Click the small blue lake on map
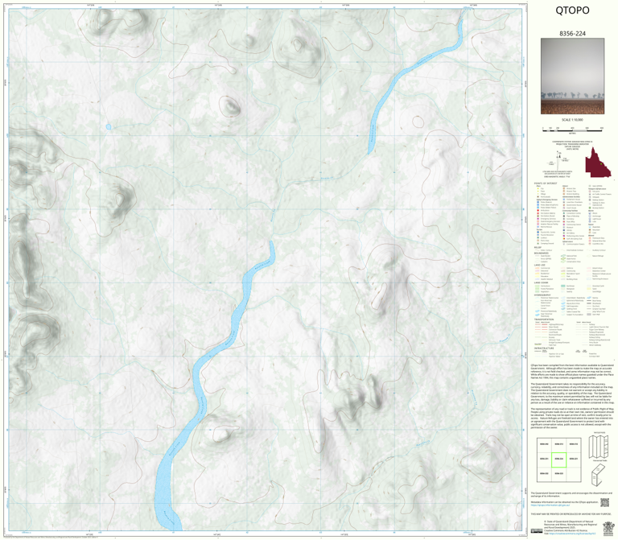This screenshot has height=540, width=618. [x=109, y=127]
